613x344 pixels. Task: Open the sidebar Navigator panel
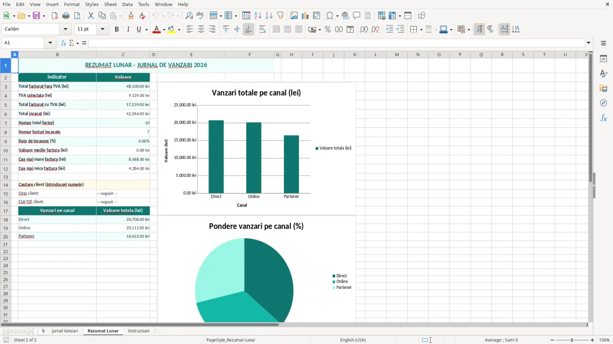[x=603, y=103]
